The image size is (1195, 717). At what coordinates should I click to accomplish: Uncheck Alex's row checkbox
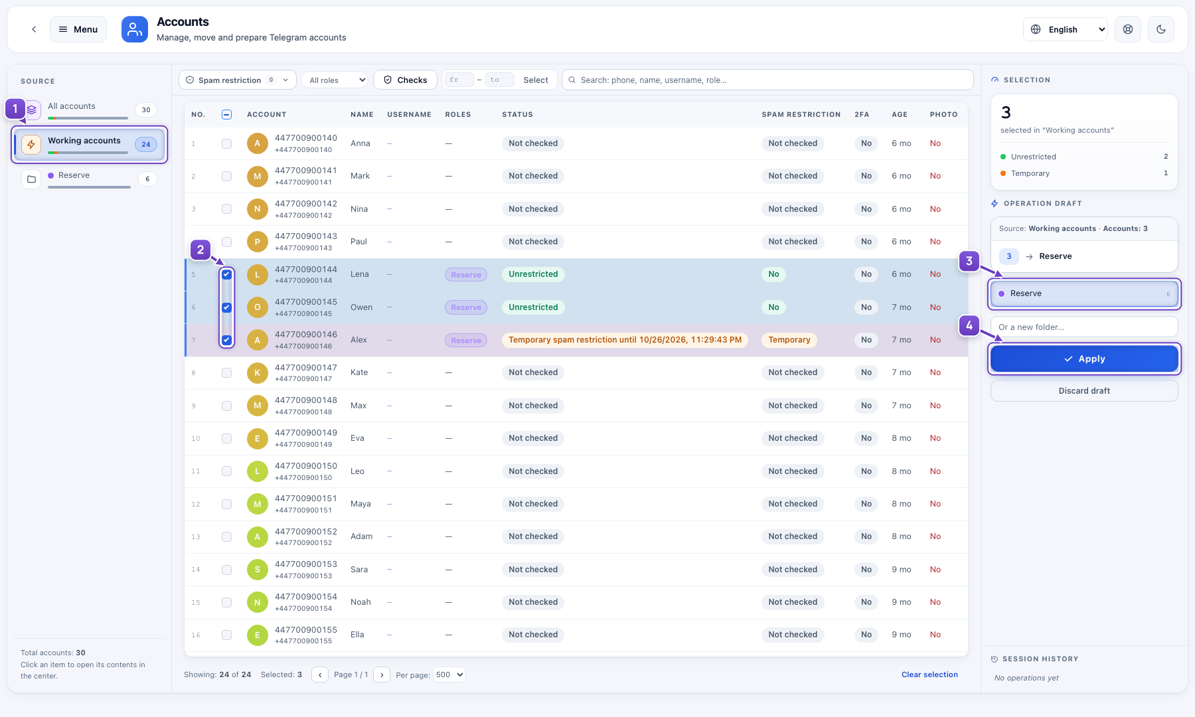tap(226, 340)
